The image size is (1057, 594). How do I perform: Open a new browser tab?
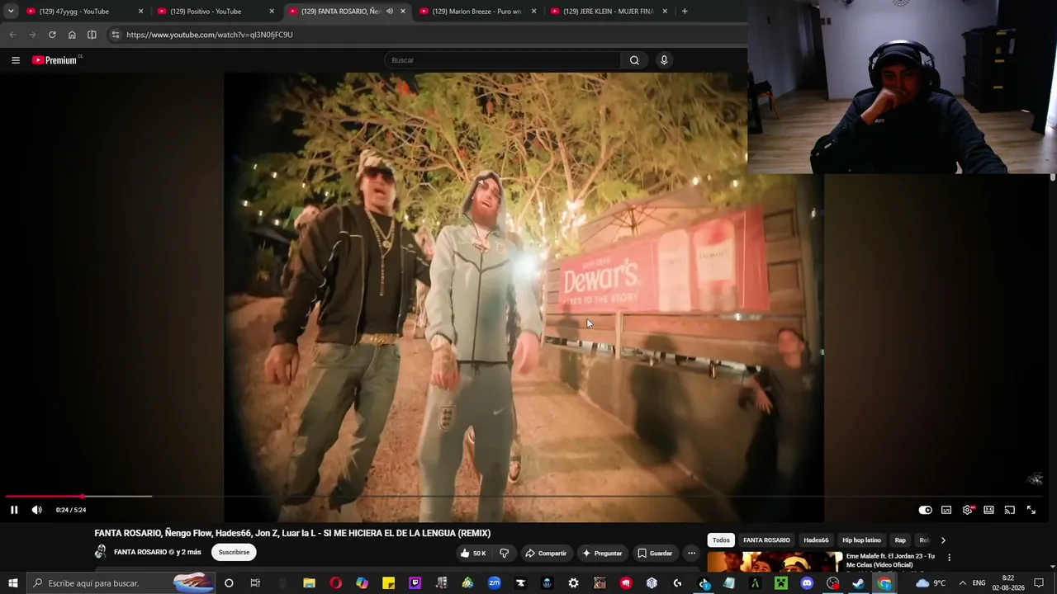[x=685, y=12]
